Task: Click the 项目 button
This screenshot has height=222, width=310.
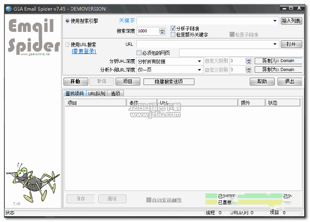Action: tap(128, 81)
